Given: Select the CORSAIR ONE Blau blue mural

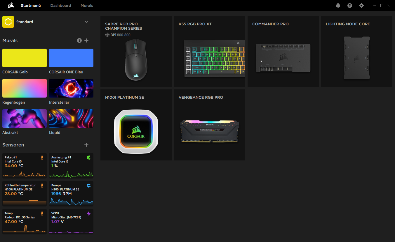Looking at the screenshot, I should click(x=71, y=58).
